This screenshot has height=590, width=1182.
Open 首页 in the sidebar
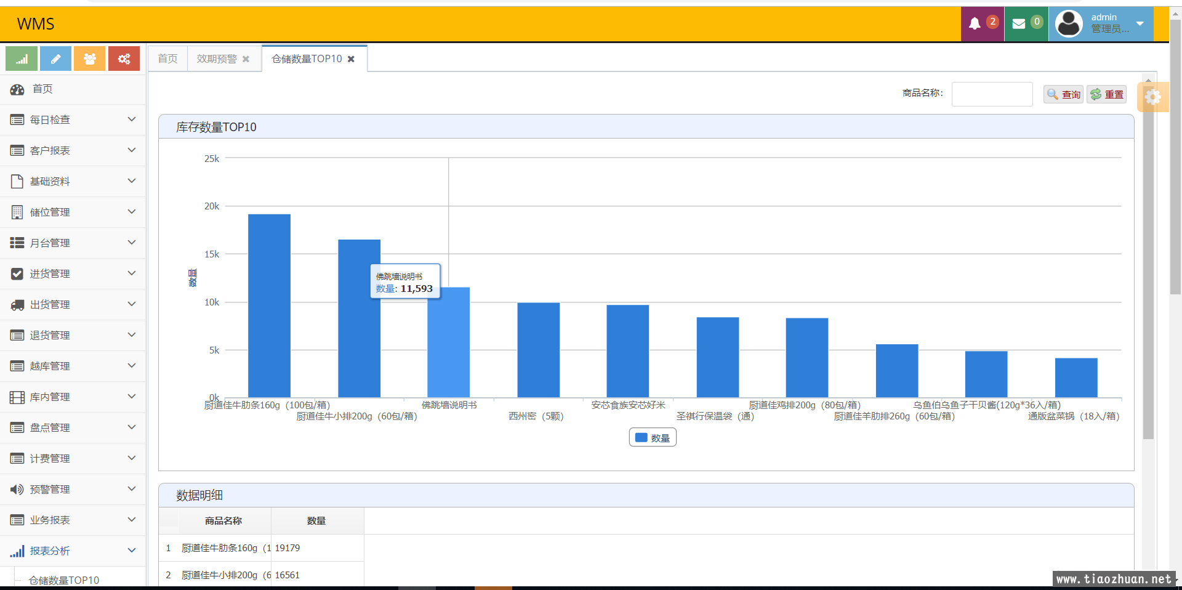pyautogui.click(x=73, y=89)
